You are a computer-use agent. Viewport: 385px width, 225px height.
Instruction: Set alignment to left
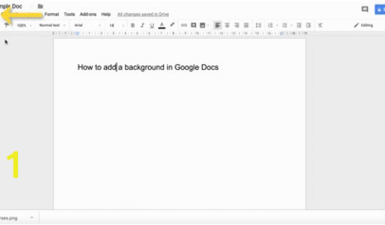coord(218,25)
